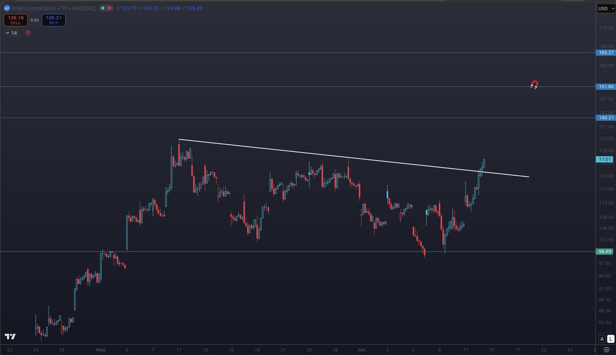Click the 165.27 price axis label
This screenshot has height=355, width=616.
(x=606, y=52)
